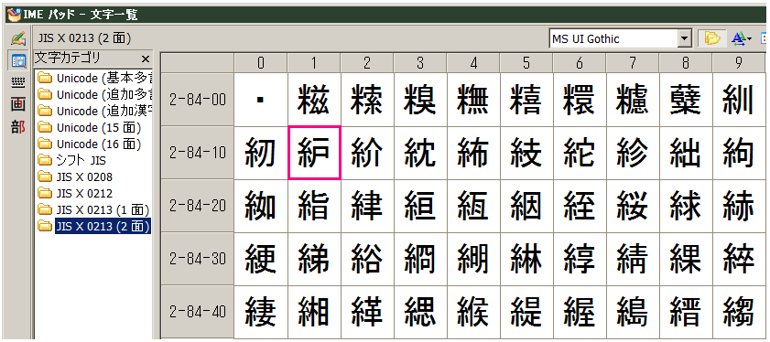770x342 pixels.
Task: Pick the character in row 2-84-10, column 3
Action: click(420, 153)
